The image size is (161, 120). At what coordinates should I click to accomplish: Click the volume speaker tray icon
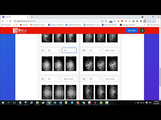144,103
